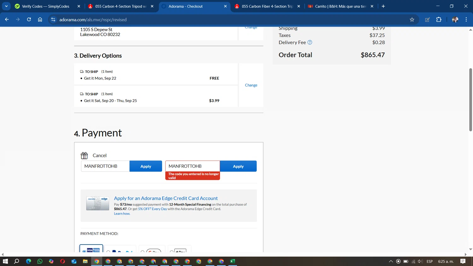473x266 pixels.
Task: Open File Explorer from the taskbar
Action: pos(85,261)
